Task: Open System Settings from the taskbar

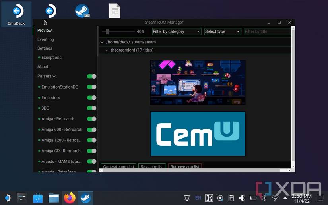Action: pos(22,198)
